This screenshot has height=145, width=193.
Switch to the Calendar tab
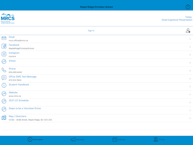pos(119,139)
